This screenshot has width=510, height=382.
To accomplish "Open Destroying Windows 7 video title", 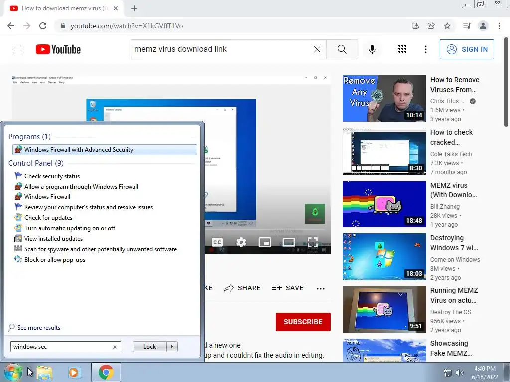I will pos(454,243).
